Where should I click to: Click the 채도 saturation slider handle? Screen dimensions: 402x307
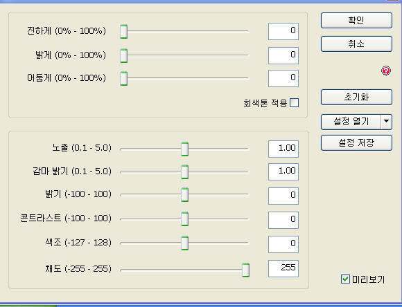tap(245, 270)
